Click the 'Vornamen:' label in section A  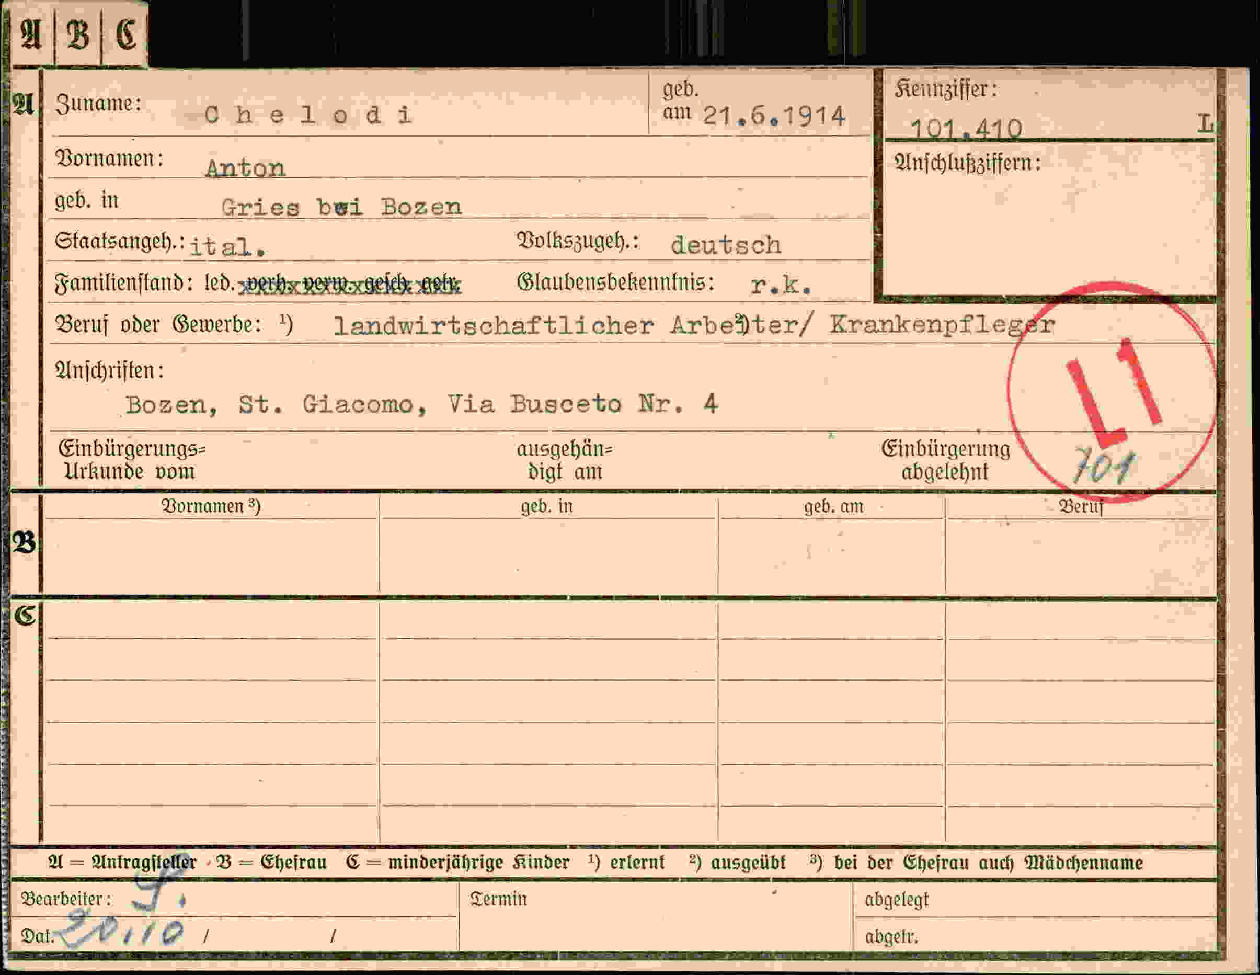[109, 157]
